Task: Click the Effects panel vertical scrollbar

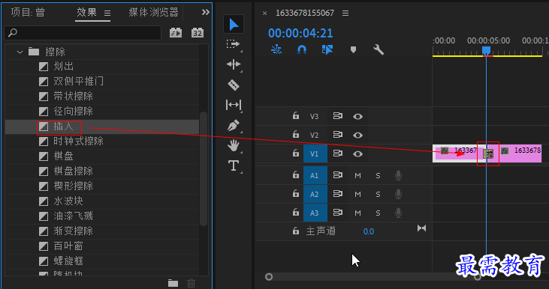Action: (x=203, y=168)
